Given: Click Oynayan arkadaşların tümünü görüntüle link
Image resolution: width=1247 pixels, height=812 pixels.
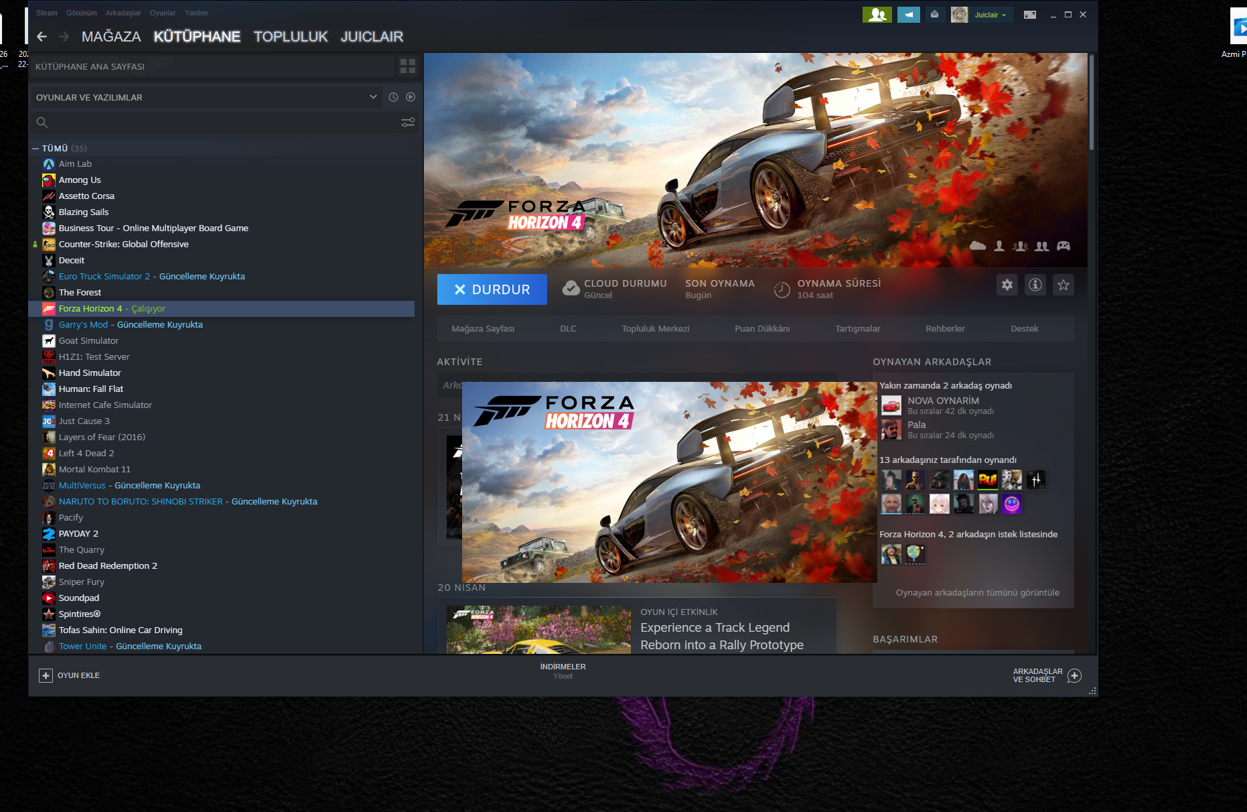Looking at the screenshot, I should pyautogui.click(x=977, y=592).
